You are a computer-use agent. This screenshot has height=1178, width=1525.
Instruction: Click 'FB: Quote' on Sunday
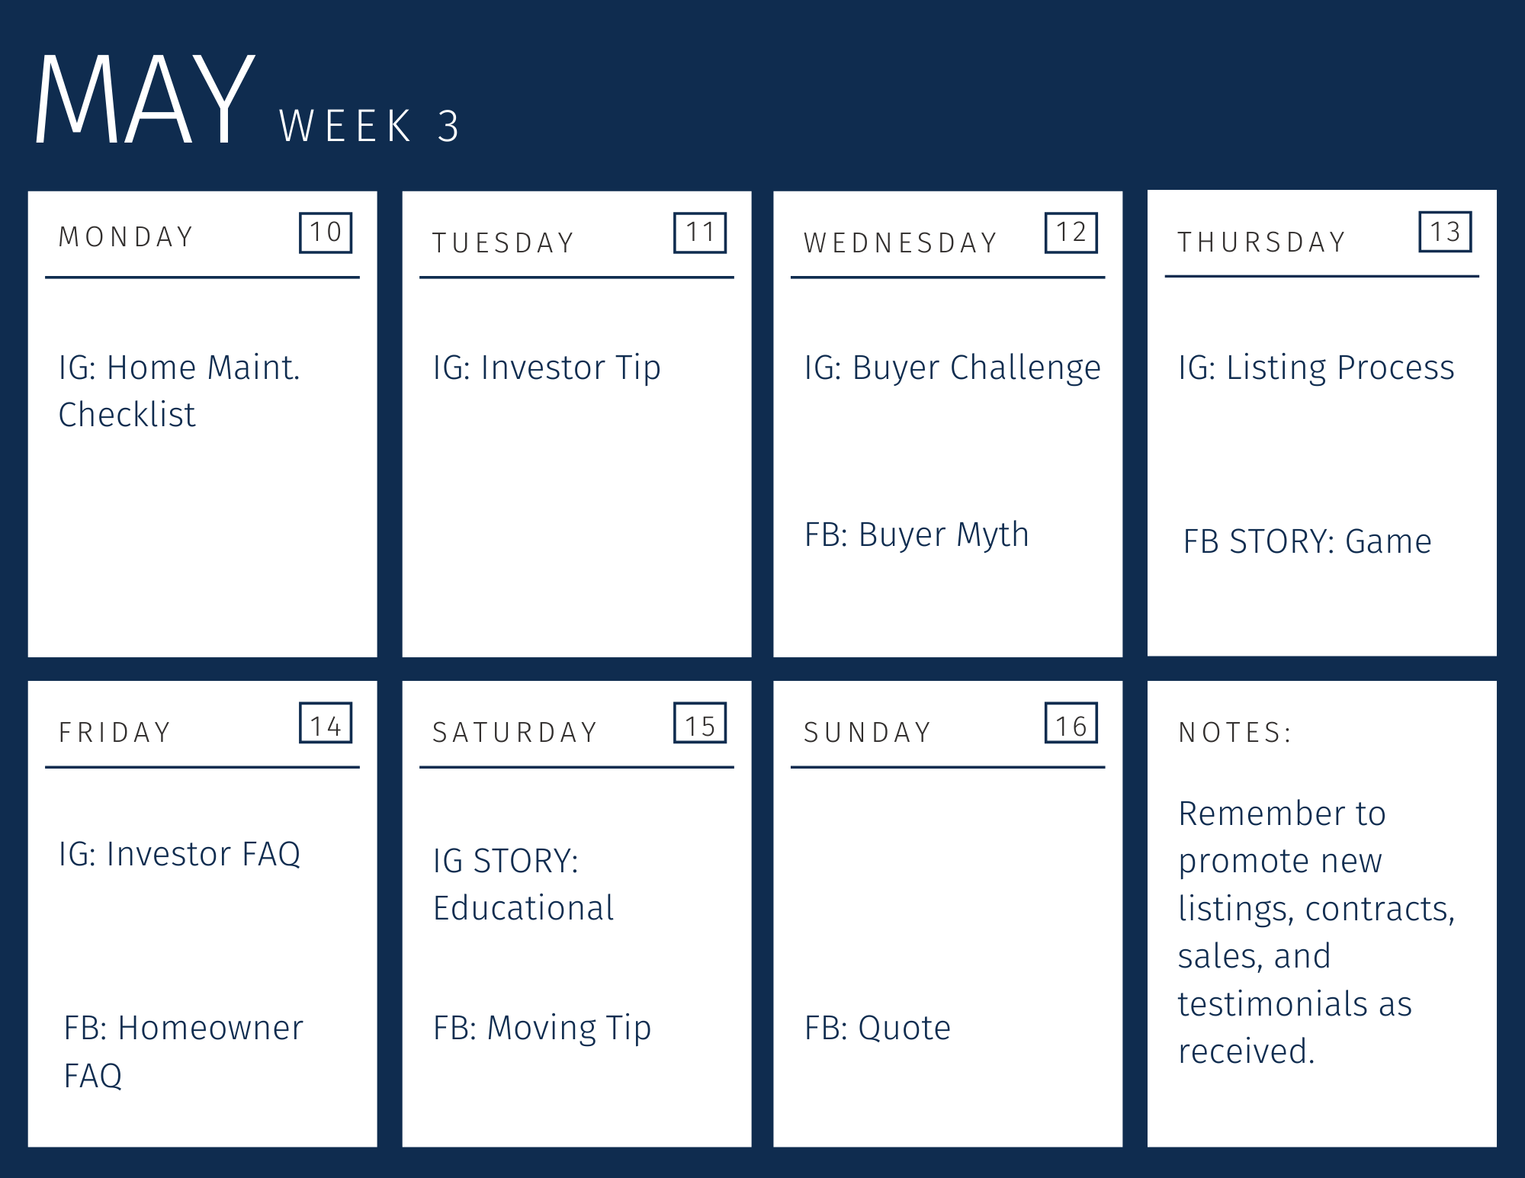click(878, 1029)
